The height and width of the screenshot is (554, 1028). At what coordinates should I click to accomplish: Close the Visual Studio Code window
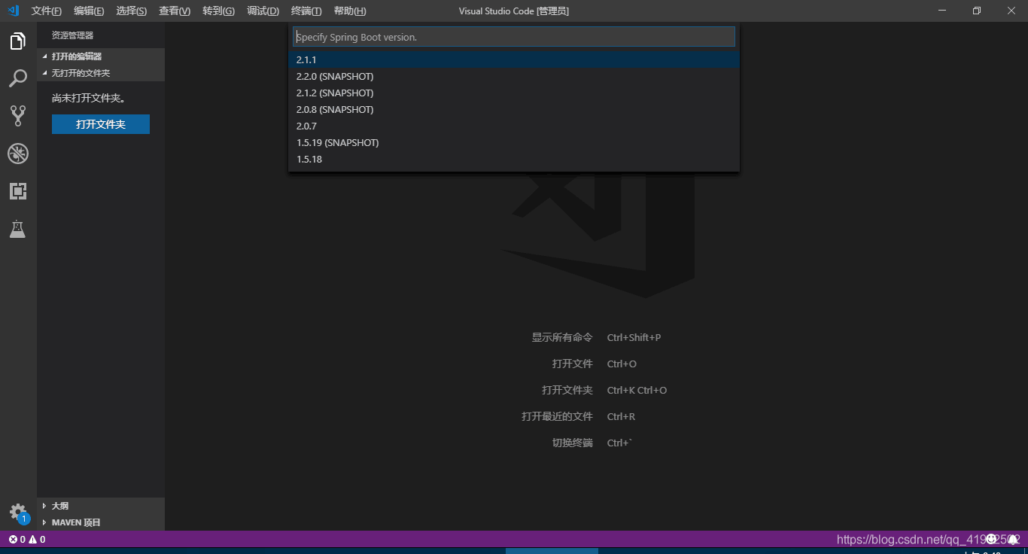pos(1011,11)
